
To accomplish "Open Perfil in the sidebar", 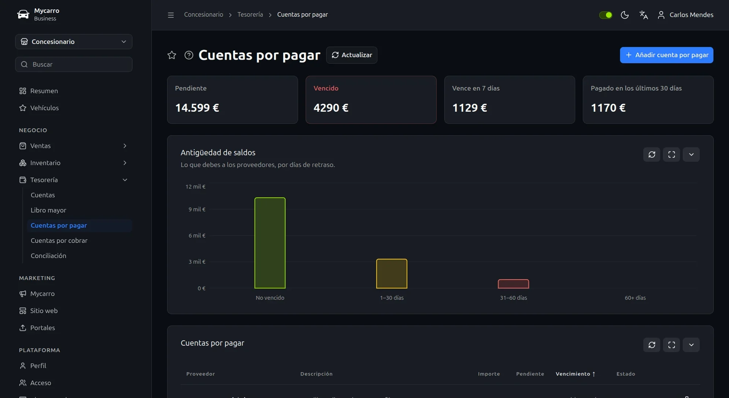I will (74, 366).
